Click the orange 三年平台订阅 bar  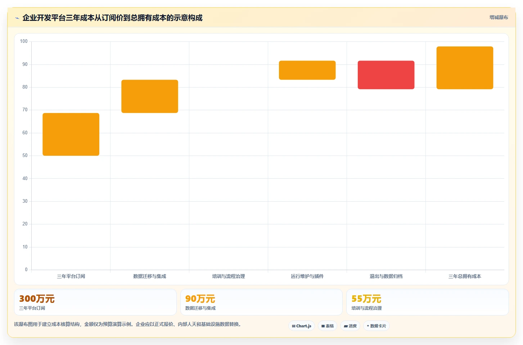tap(71, 134)
